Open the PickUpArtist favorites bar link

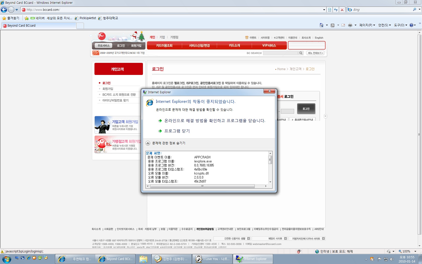click(x=85, y=18)
